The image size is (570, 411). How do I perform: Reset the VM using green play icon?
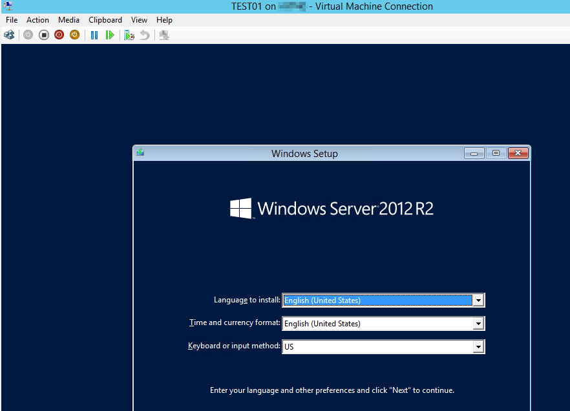109,35
